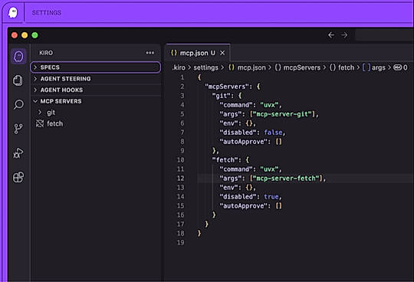
Task: Open the Explorer files icon in sidebar
Action: [18, 80]
